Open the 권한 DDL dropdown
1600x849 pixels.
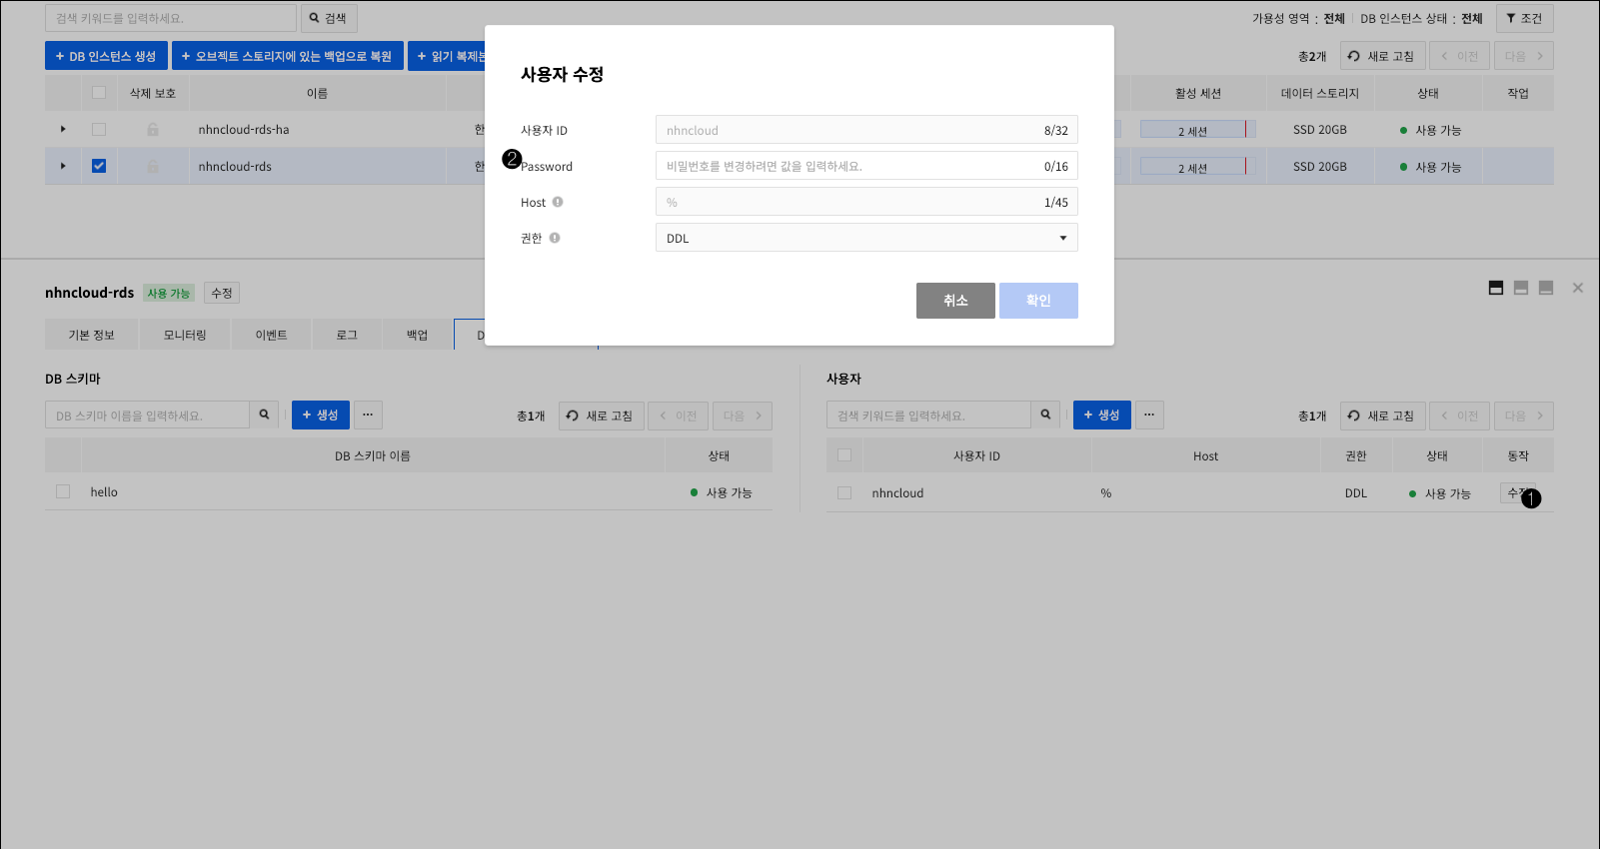click(x=866, y=238)
